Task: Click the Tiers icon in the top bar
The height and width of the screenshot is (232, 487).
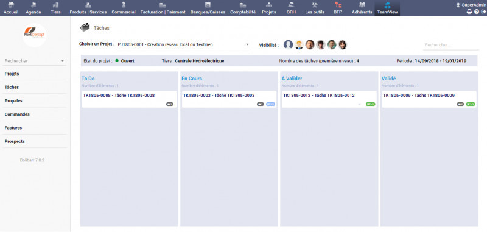Action: coord(55,5)
